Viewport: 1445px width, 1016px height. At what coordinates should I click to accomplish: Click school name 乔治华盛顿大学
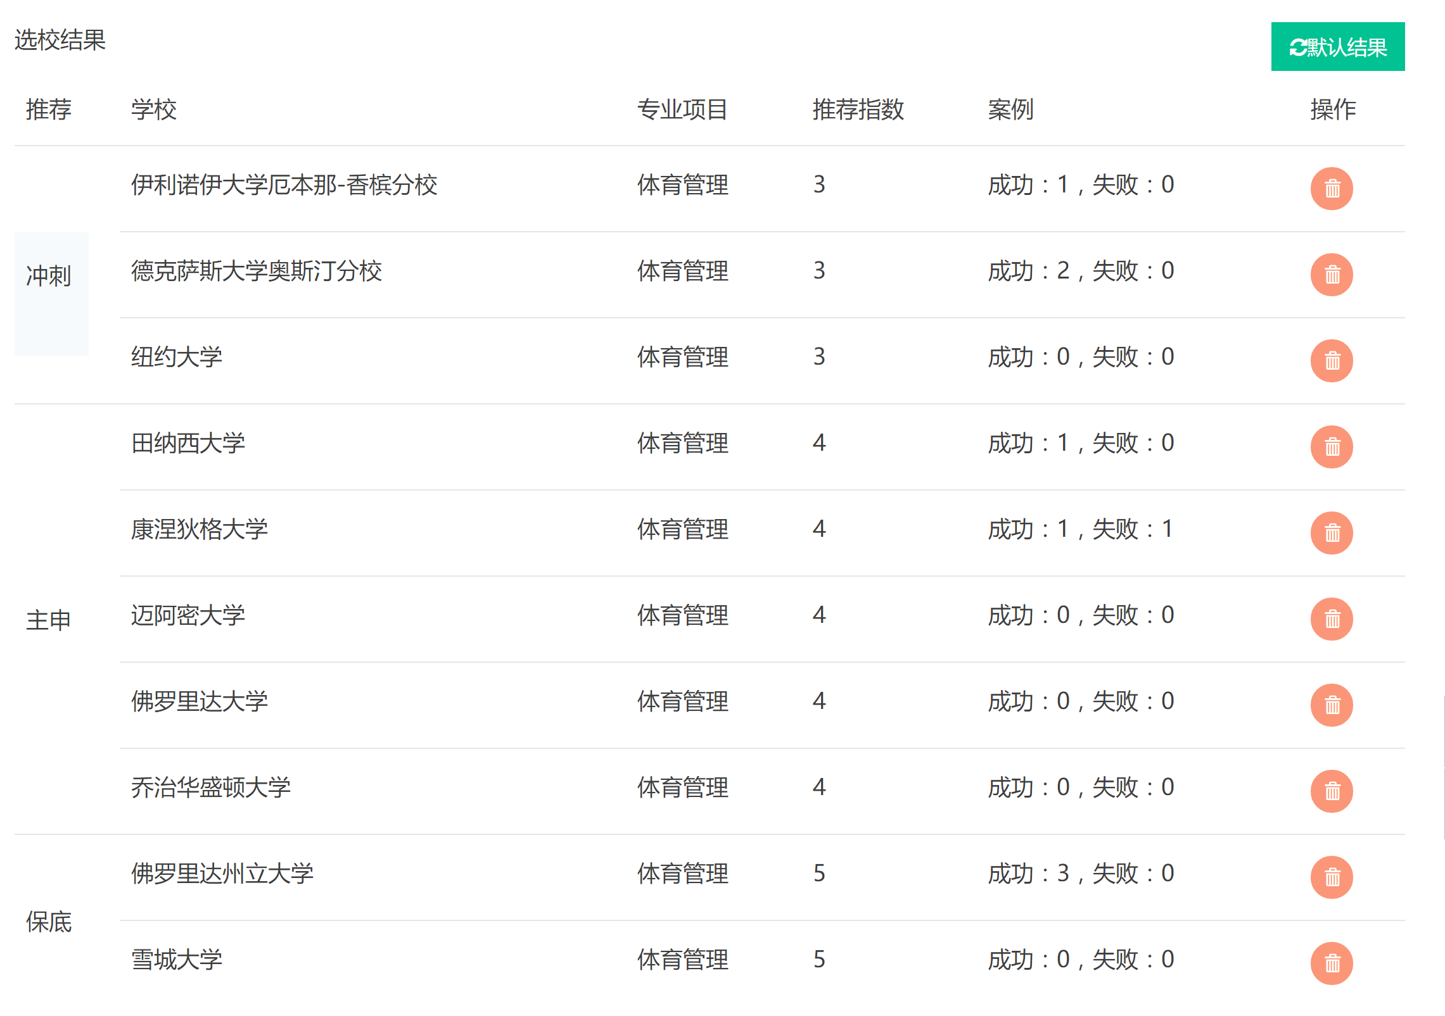pos(211,787)
